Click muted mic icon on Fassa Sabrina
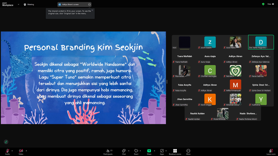The width and height of the screenshot is (278, 156). click(250, 76)
